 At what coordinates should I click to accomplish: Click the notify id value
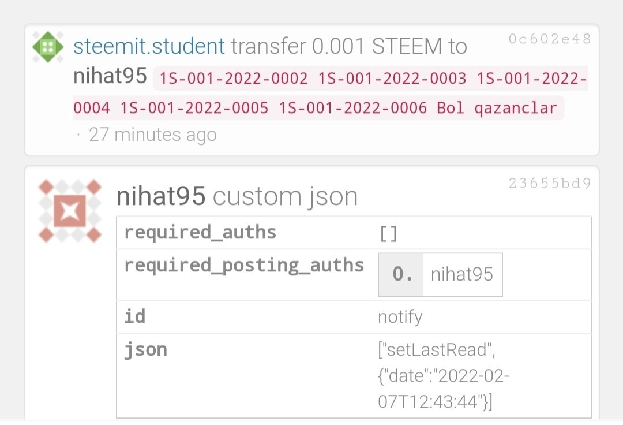coord(400,317)
